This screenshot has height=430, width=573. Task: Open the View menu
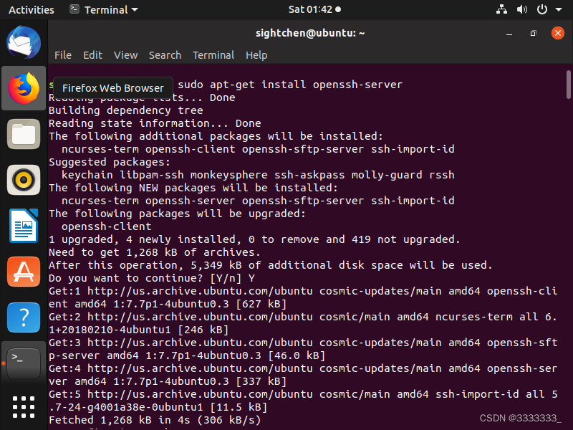coord(126,55)
